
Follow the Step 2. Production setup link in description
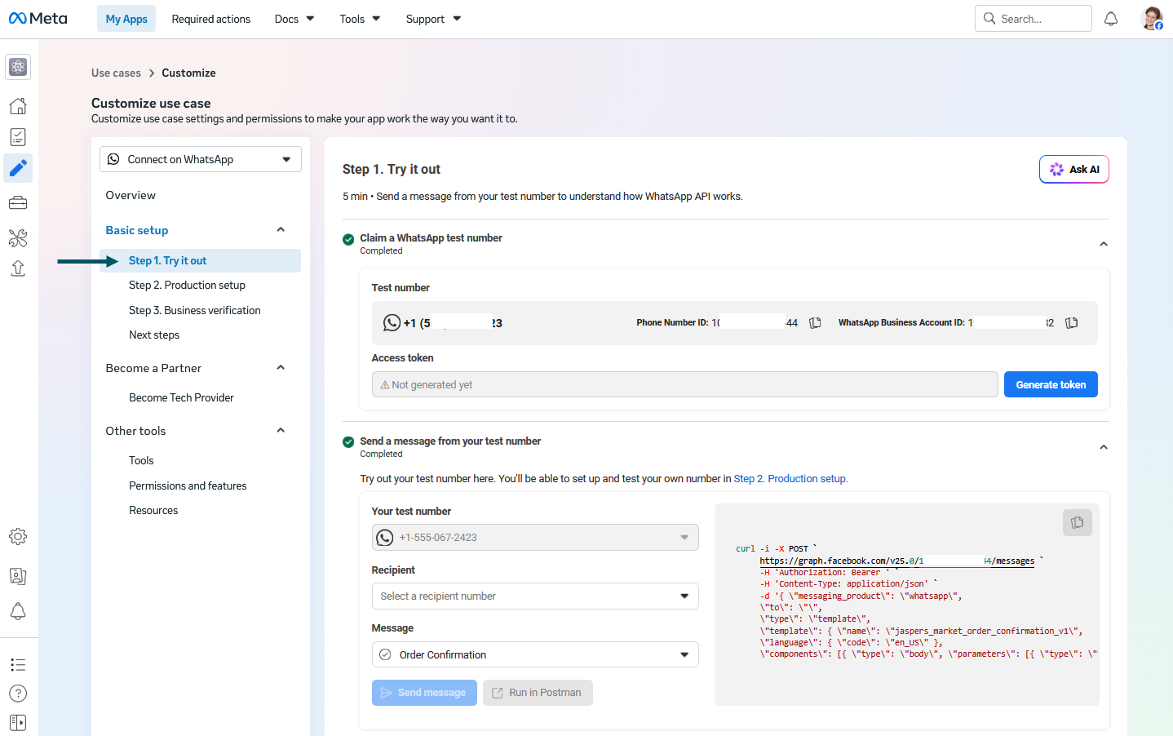click(x=790, y=479)
